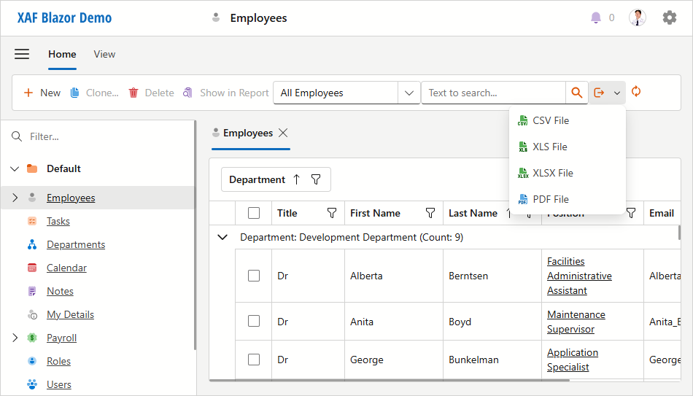693x396 pixels.
Task: Click the sidebar vertical scrollbar
Action: (195, 235)
